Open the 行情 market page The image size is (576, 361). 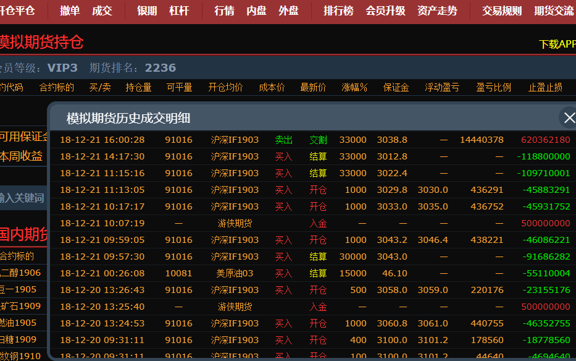224,11
